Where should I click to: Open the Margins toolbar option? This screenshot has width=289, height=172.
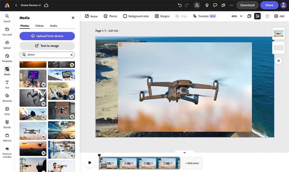[162, 16]
